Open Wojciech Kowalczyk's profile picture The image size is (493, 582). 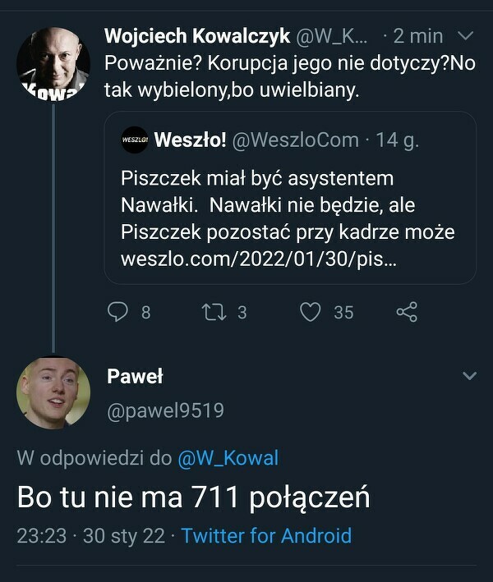pyautogui.click(x=53, y=66)
